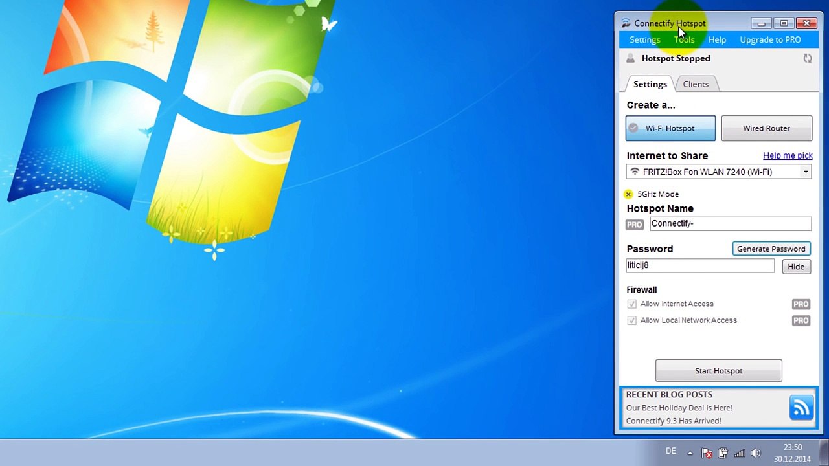This screenshot has height=466, width=829.
Task: Click the power plug battery tray icon
Action: [723, 453]
